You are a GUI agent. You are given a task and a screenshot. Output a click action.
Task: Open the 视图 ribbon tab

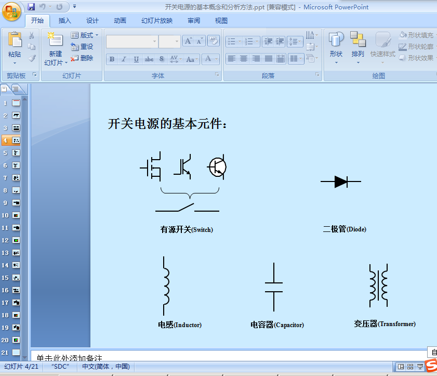[221, 21]
